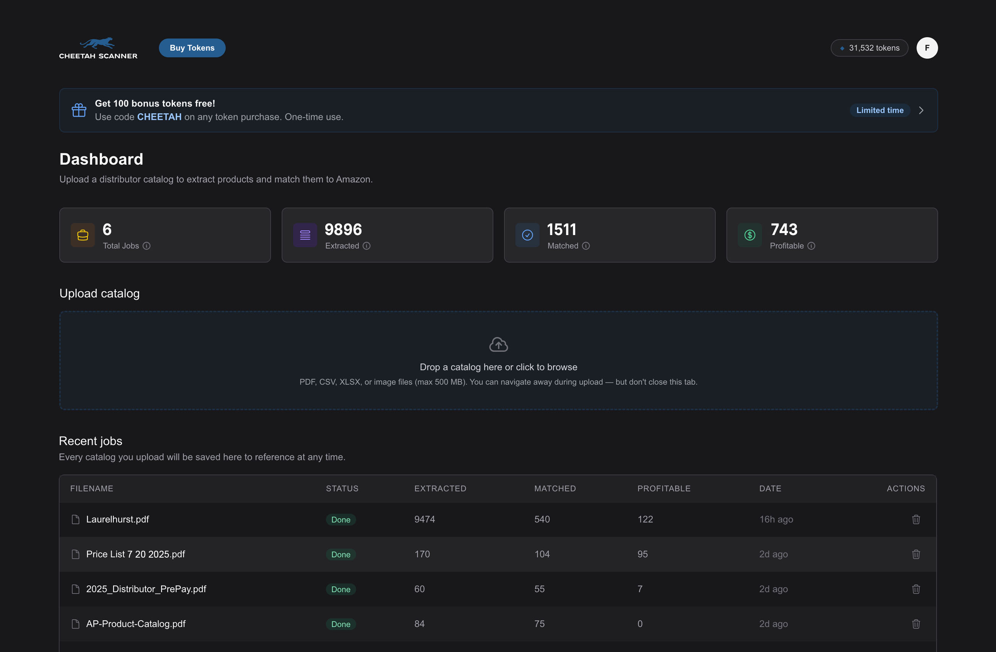Delete the AP-Product-Catalog.pdf job
The height and width of the screenshot is (652, 996).
pyautogui.click(x=916, y=624)
